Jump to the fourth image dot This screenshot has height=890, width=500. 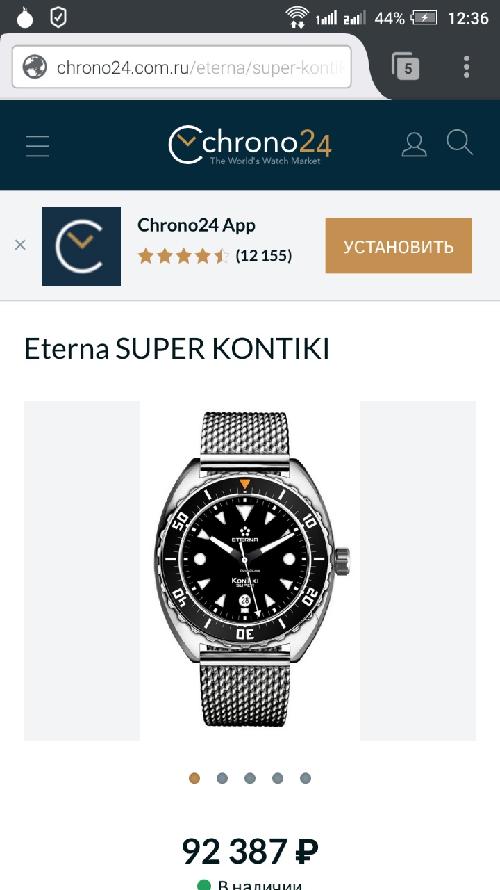point(278,778)
